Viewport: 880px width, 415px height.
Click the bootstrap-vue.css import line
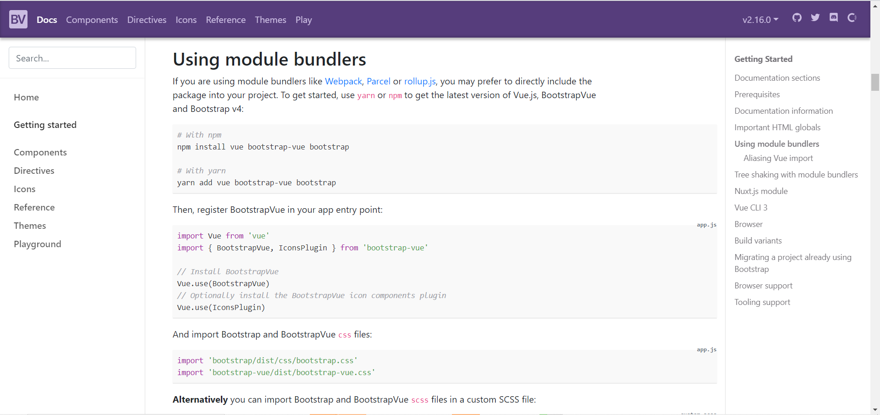click(276, 372)
